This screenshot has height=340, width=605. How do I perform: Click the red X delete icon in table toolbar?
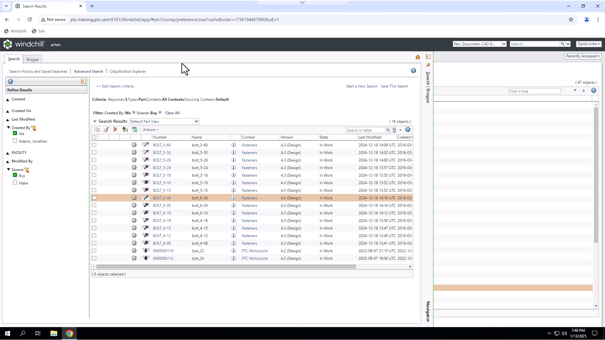(115, 130)
